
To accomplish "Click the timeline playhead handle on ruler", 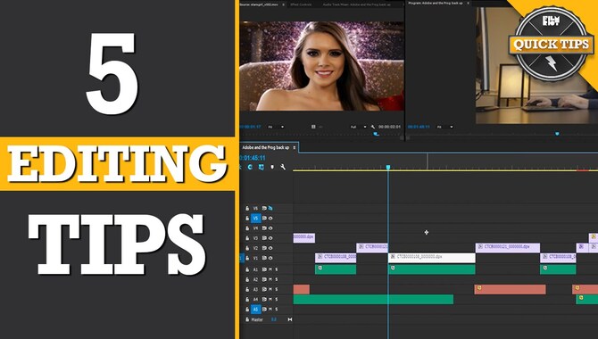I will pos(388,167).
